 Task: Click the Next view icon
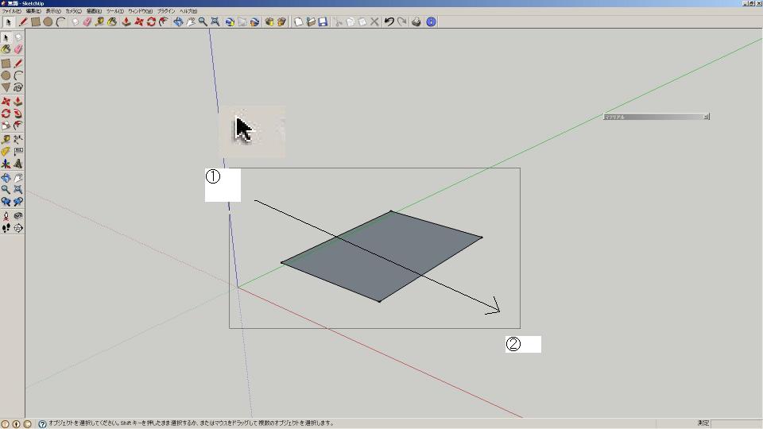click(x=18, y=201)
